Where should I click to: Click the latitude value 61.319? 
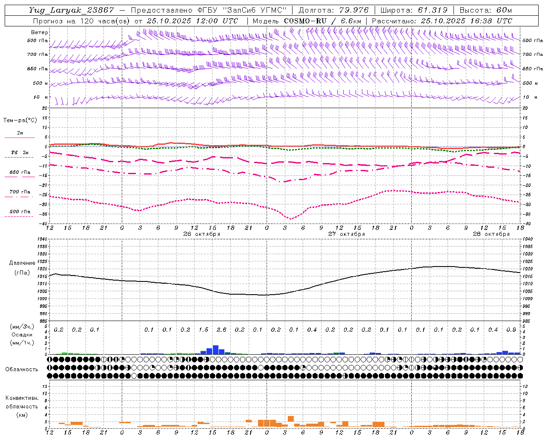tap(432, 10)
